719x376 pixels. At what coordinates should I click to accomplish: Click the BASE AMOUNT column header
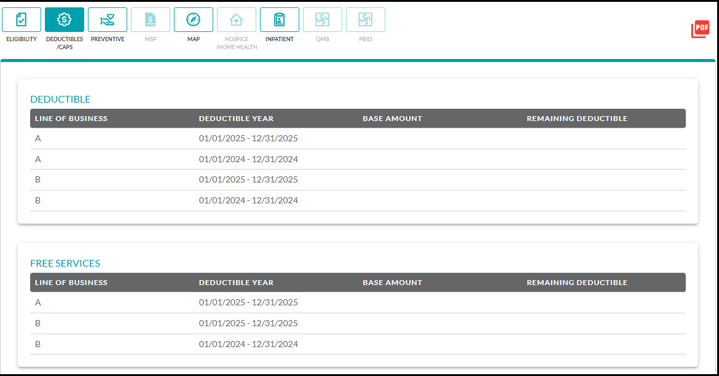click(392, 118)
